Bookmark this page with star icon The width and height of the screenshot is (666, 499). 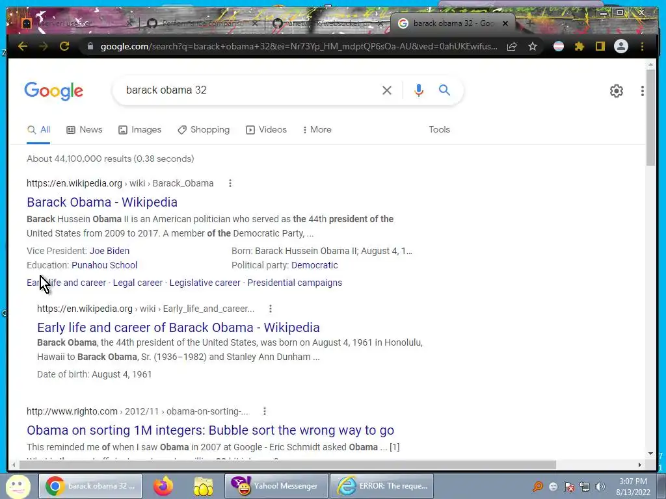pyautogui.click(x=533, y=46)
